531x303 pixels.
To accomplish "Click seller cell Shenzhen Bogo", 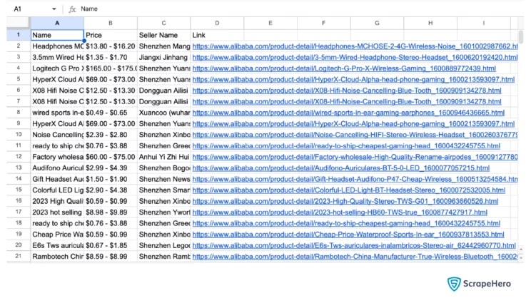I will 164,168.
